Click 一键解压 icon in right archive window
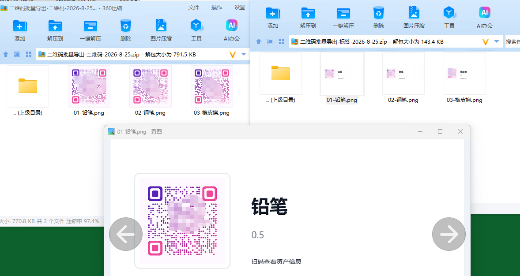The height and width of the screenshot is (276, 520). coord(343,13)
